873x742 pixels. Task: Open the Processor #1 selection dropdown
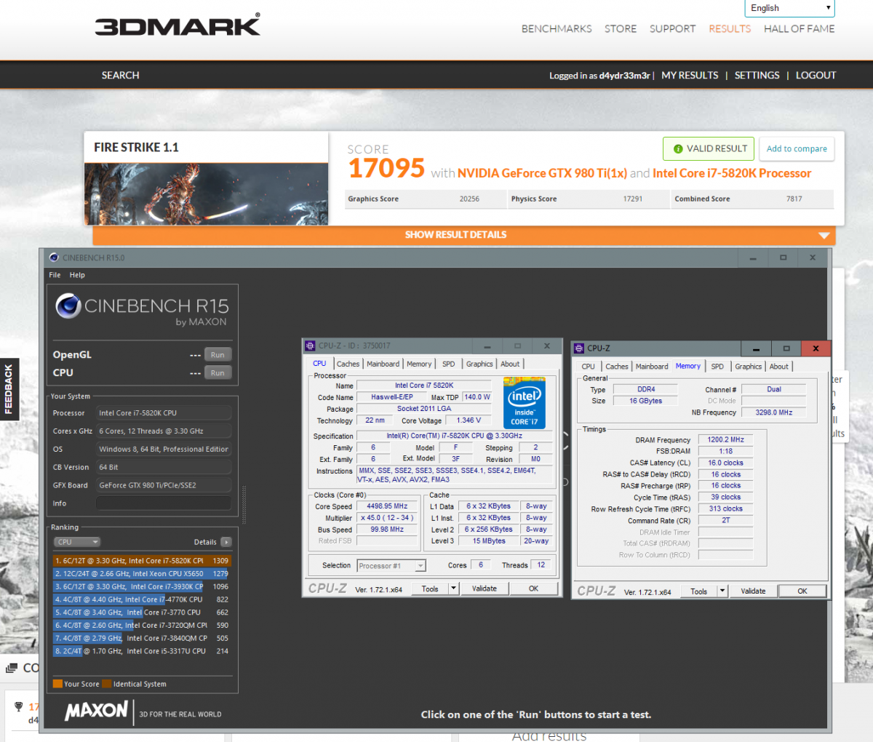(391, 565)
